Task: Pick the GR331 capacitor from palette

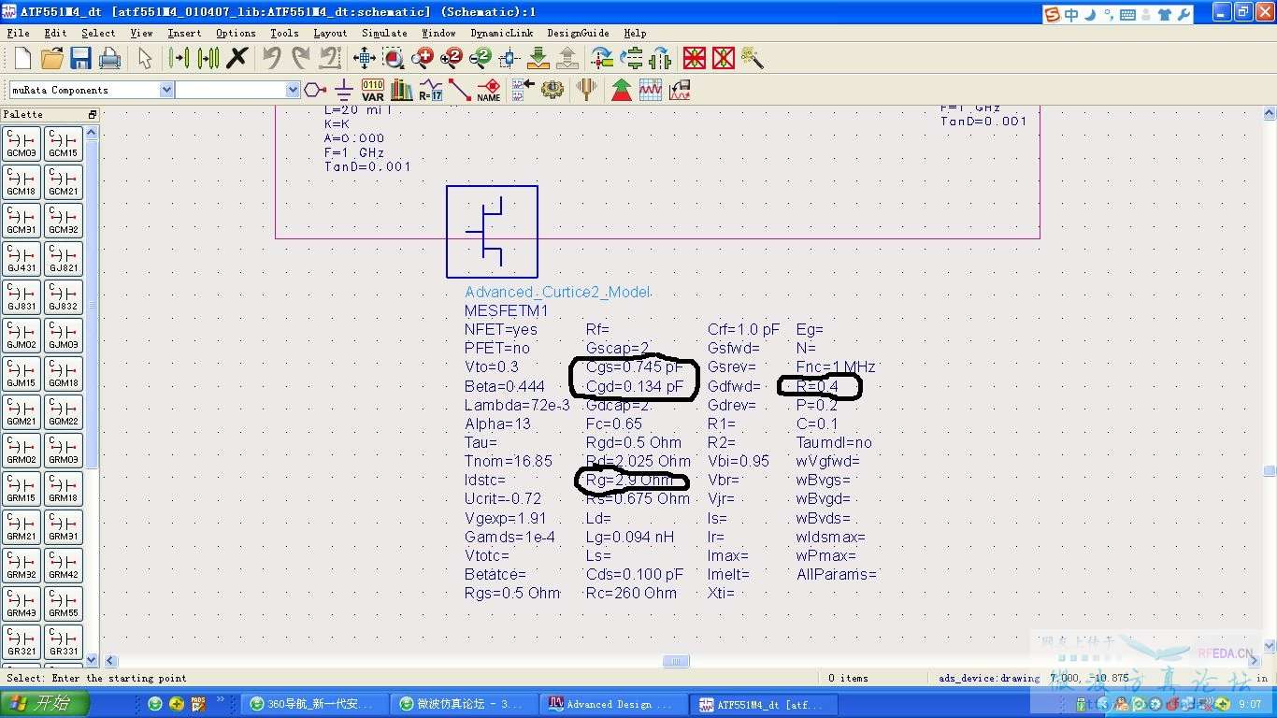Action: tap(64, 642)
